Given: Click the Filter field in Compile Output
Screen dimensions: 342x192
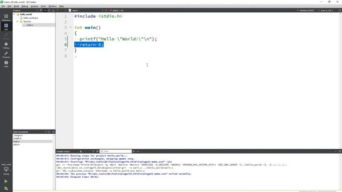Looking at the screenshot, I should (x=116, y=151).
